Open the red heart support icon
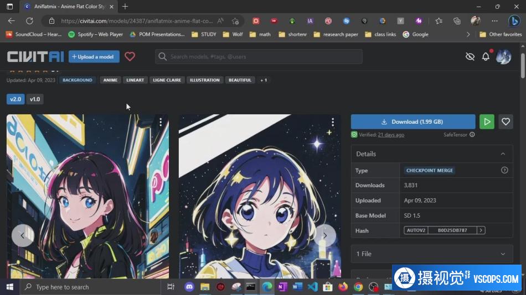Screen dimensions: 526x295 point(130,56)
